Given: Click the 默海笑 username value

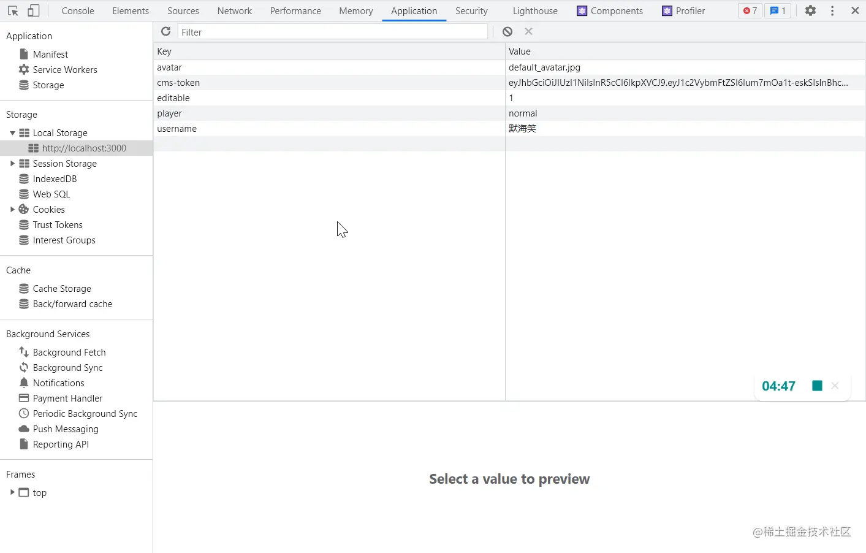Looking at the screenshot, I should coord(685,129).
